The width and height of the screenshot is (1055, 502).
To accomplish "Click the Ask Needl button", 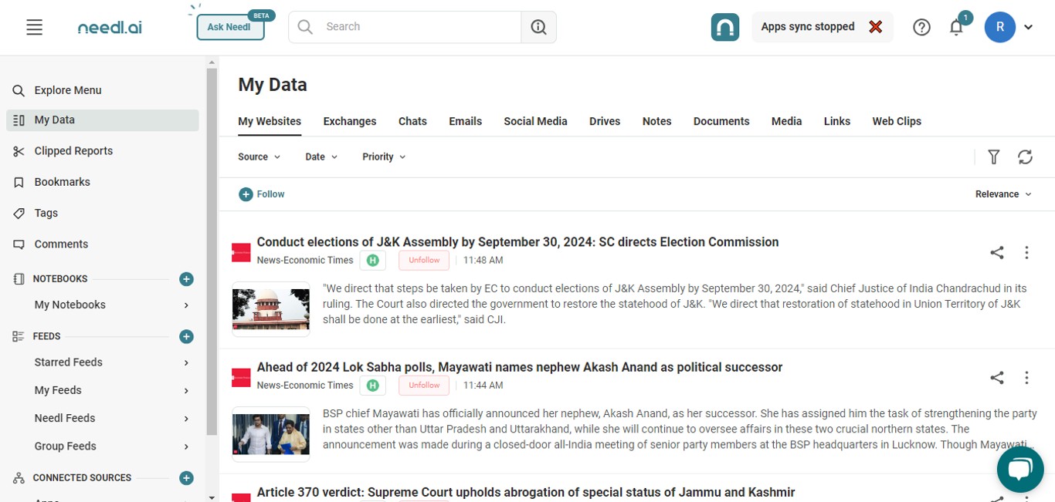I will (230, 27).
